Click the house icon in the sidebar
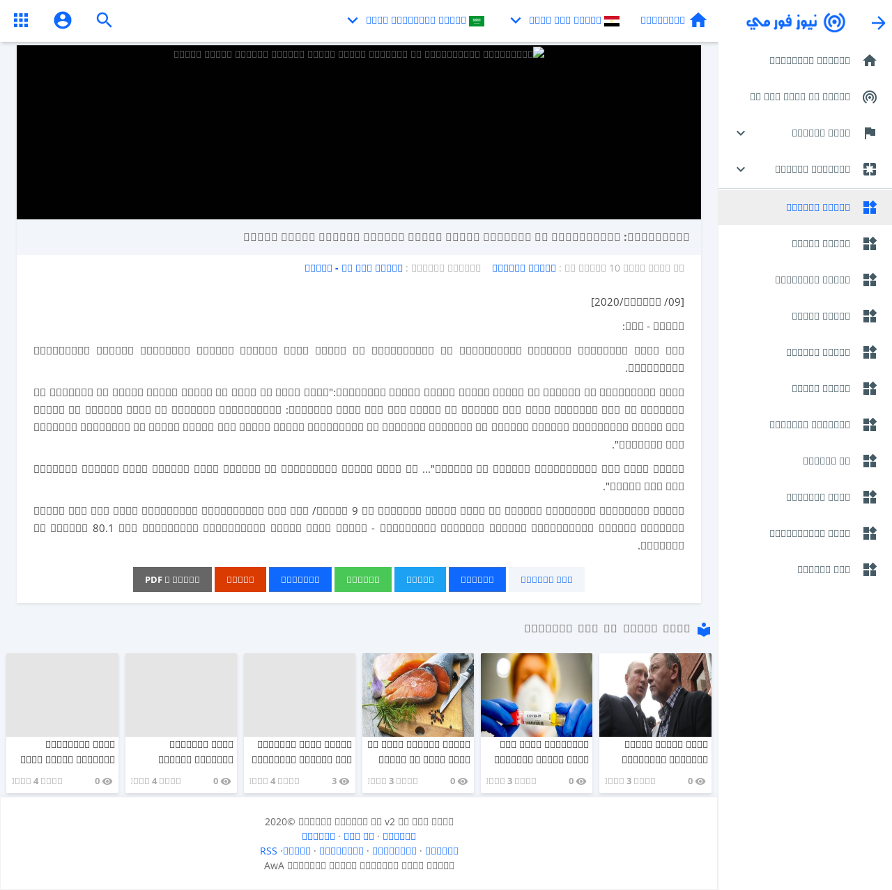Image resolution: width=892 pixels, height=890 pixels. click(869, 61)
